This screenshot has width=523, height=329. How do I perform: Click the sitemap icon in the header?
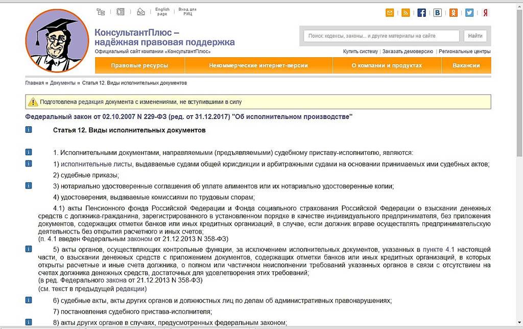click(101, 12)
